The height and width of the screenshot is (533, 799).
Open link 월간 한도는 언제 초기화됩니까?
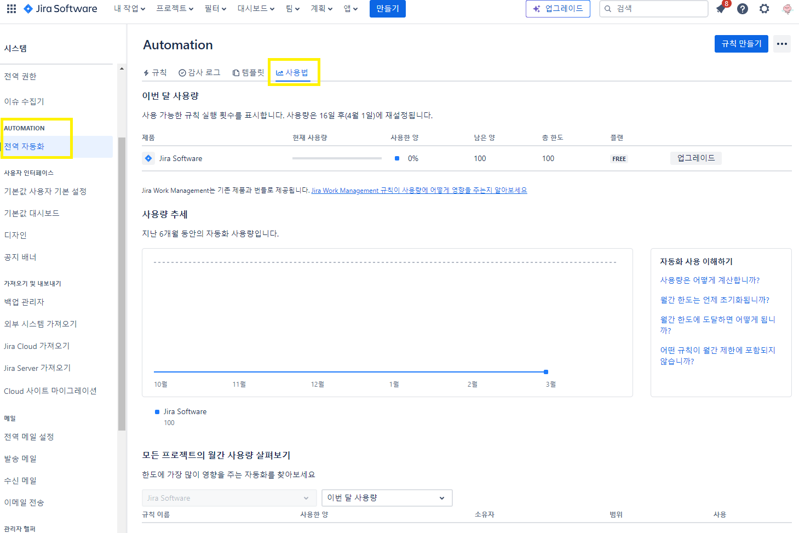point(715,300)
